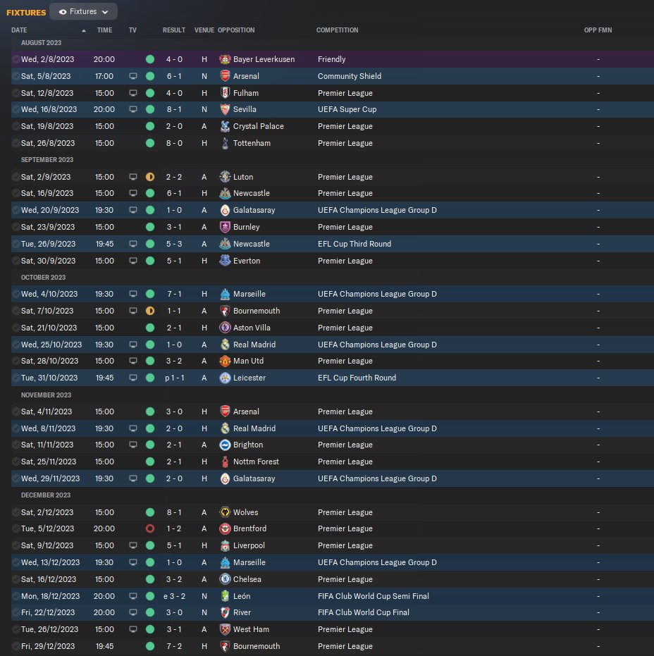654x656 pixels.
Task: Open the UEFA Super Cup competition link
Action: tap(347, 109)
